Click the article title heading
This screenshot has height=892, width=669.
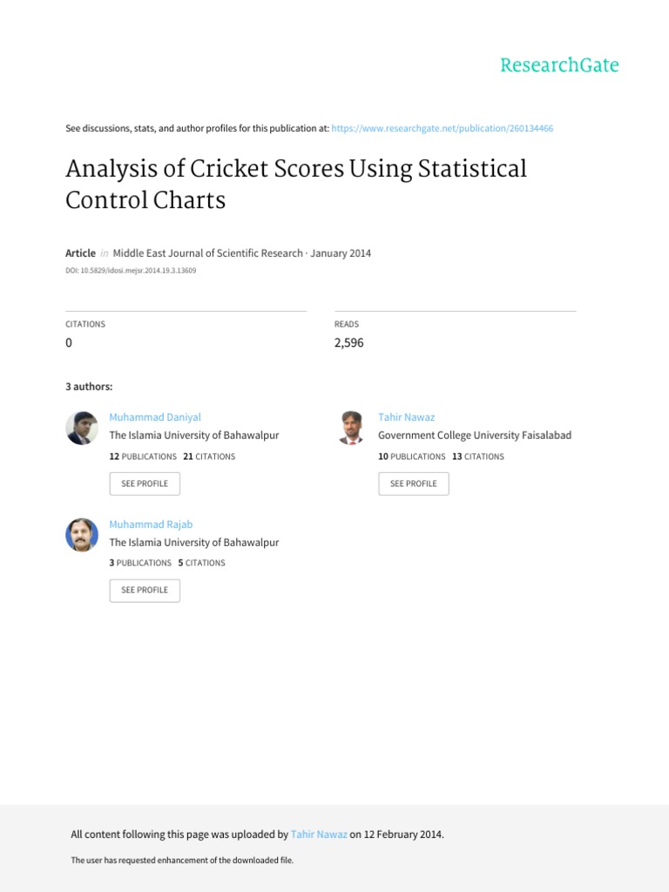tap(295, 184)
